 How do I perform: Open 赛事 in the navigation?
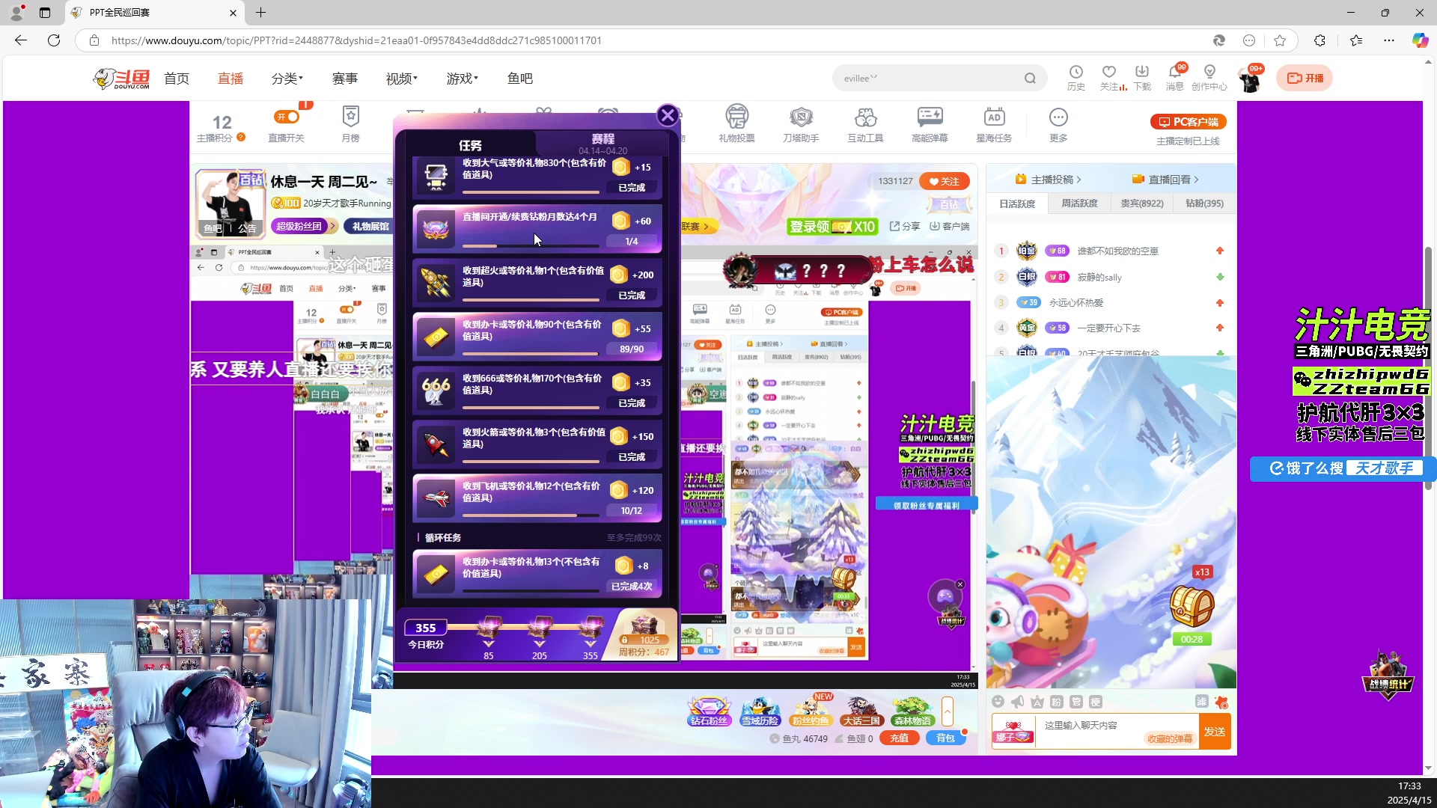click(x=345, y=79)
